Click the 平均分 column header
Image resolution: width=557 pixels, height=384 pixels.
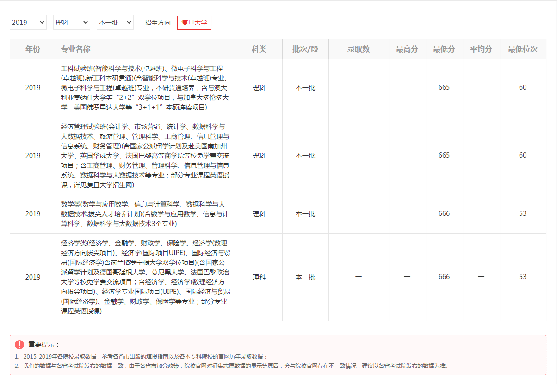(481, 49)
